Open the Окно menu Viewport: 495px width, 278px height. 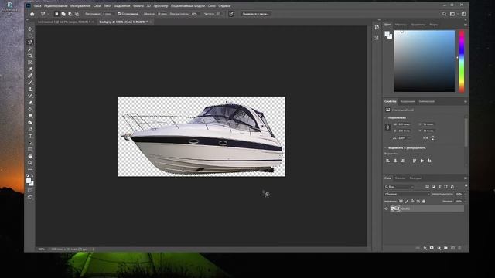pos(211,5)
